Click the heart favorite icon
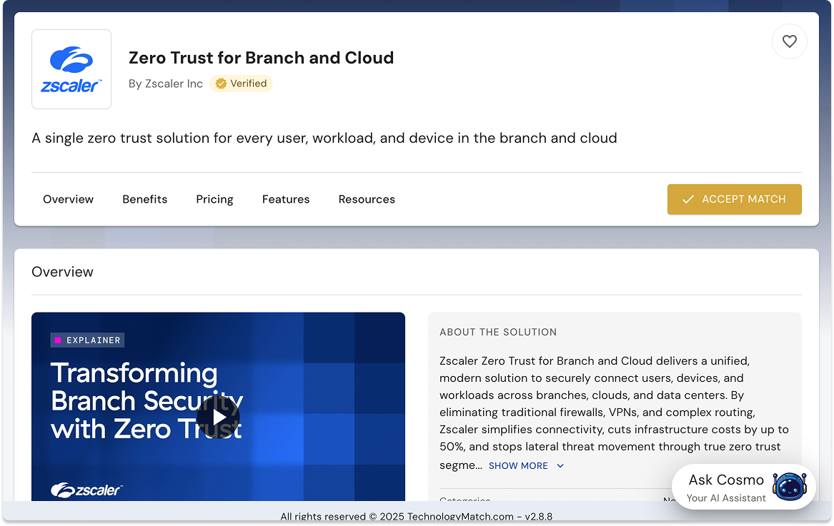The height and width of the screenshot is (526, 834). [x=789, y=41]
